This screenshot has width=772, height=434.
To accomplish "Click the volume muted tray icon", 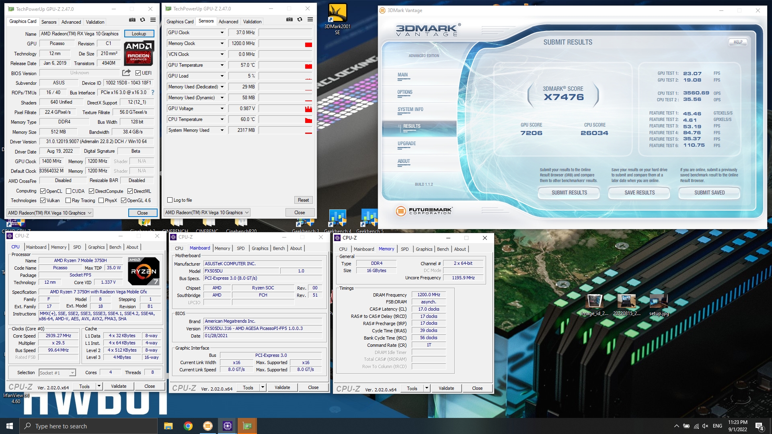I will 705,426.
